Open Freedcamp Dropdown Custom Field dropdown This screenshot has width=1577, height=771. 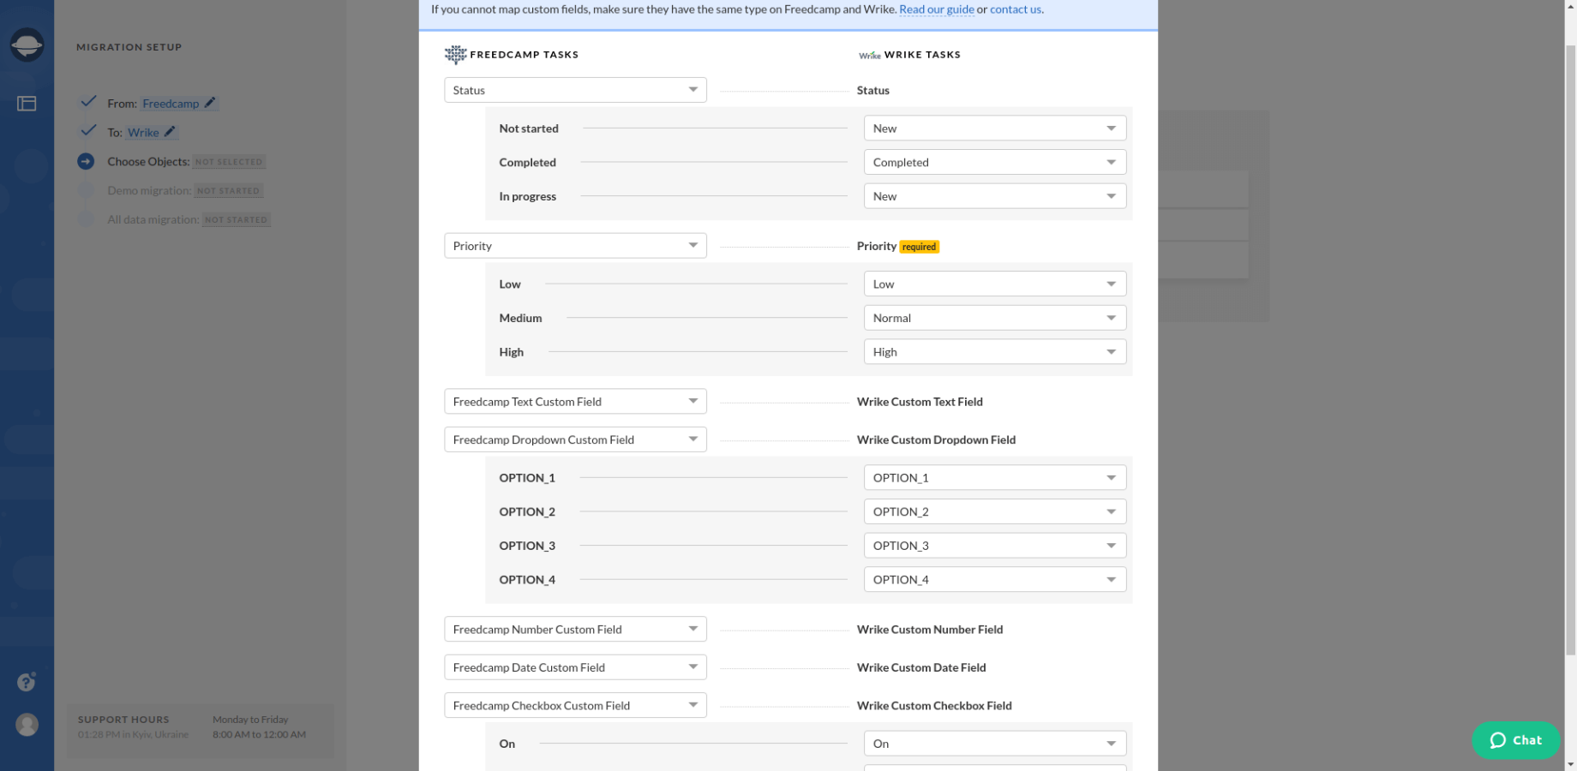575,439
